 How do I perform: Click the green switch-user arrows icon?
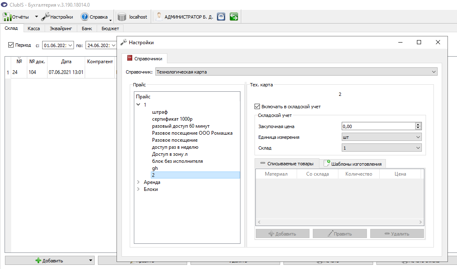[x=234, y=17]
